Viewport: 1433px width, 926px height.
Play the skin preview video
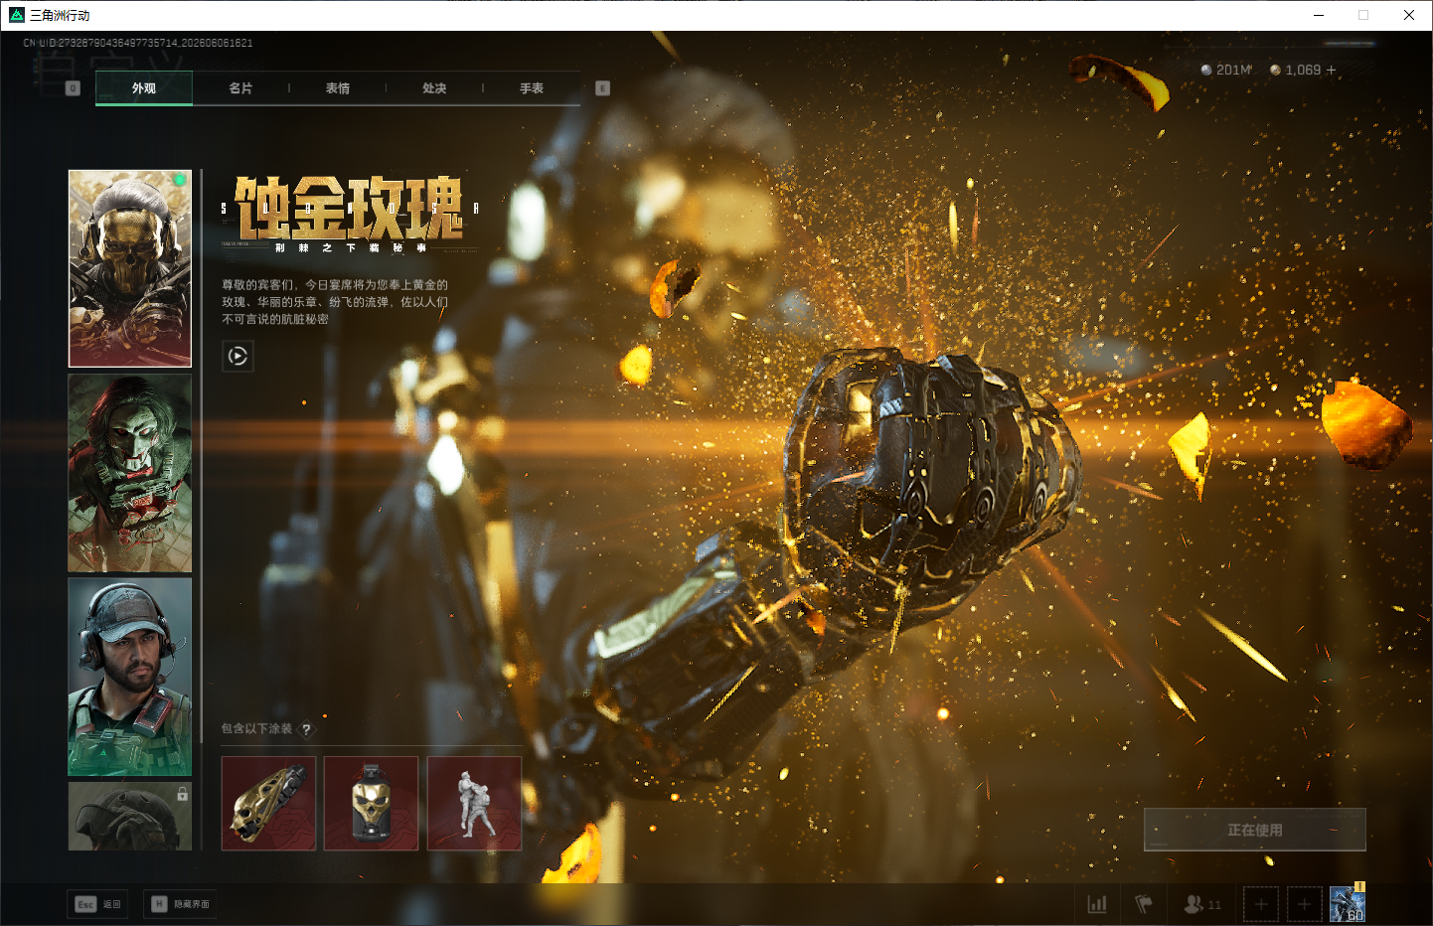coord(238,356)
